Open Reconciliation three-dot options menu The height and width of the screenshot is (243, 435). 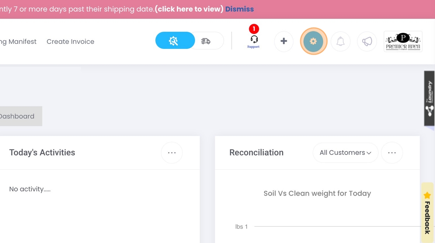392,153
